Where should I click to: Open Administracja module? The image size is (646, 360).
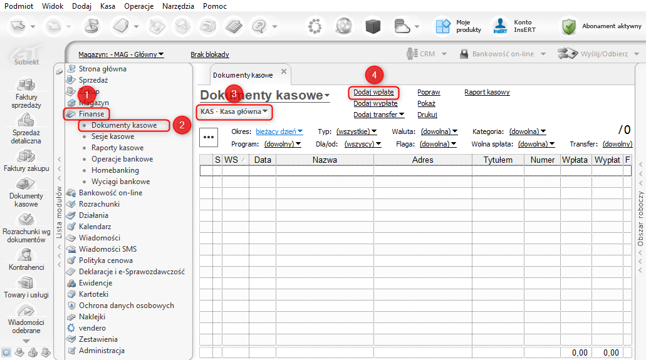click(x=102, y=351)
